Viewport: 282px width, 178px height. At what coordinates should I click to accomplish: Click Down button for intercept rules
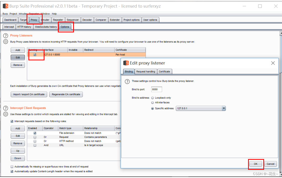click(x=18, y=158)
